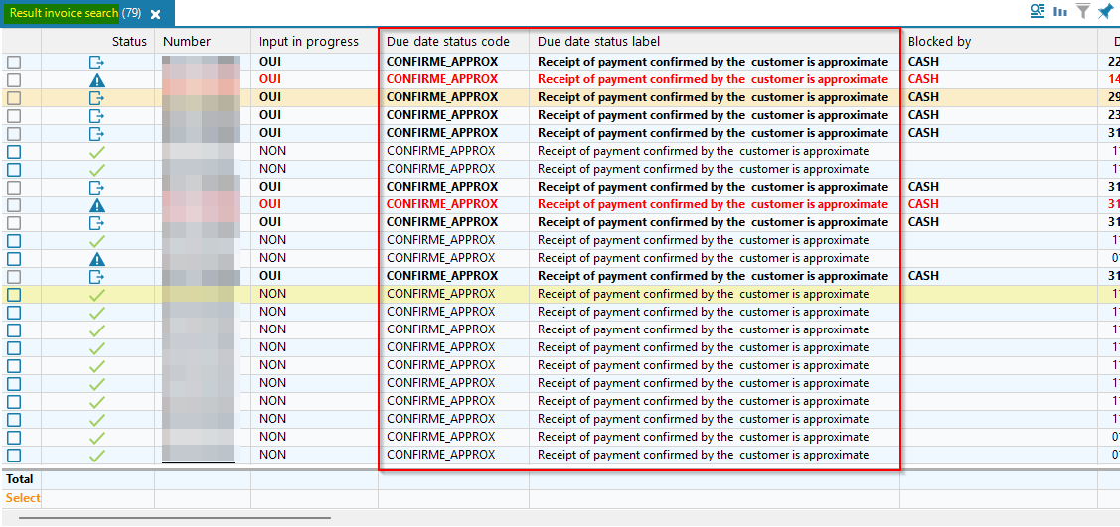The height and width of the screenshot is (527, 1120).
Task: Tick the checkbox in the first invoice row
Action: 14,62
